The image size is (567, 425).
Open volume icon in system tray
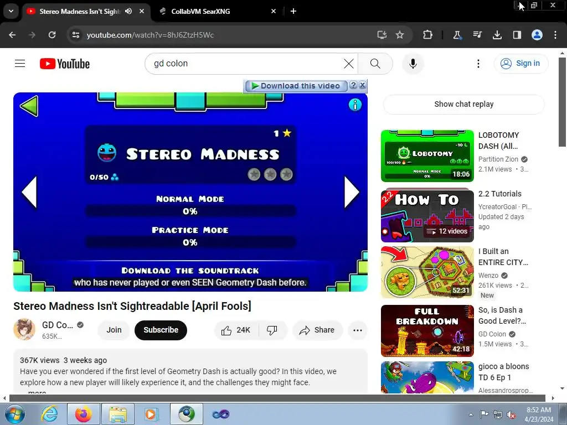click(x=511, y=414)
